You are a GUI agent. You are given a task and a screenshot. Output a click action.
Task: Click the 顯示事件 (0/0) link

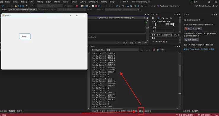pyautogui.click(x=161, y=42)
